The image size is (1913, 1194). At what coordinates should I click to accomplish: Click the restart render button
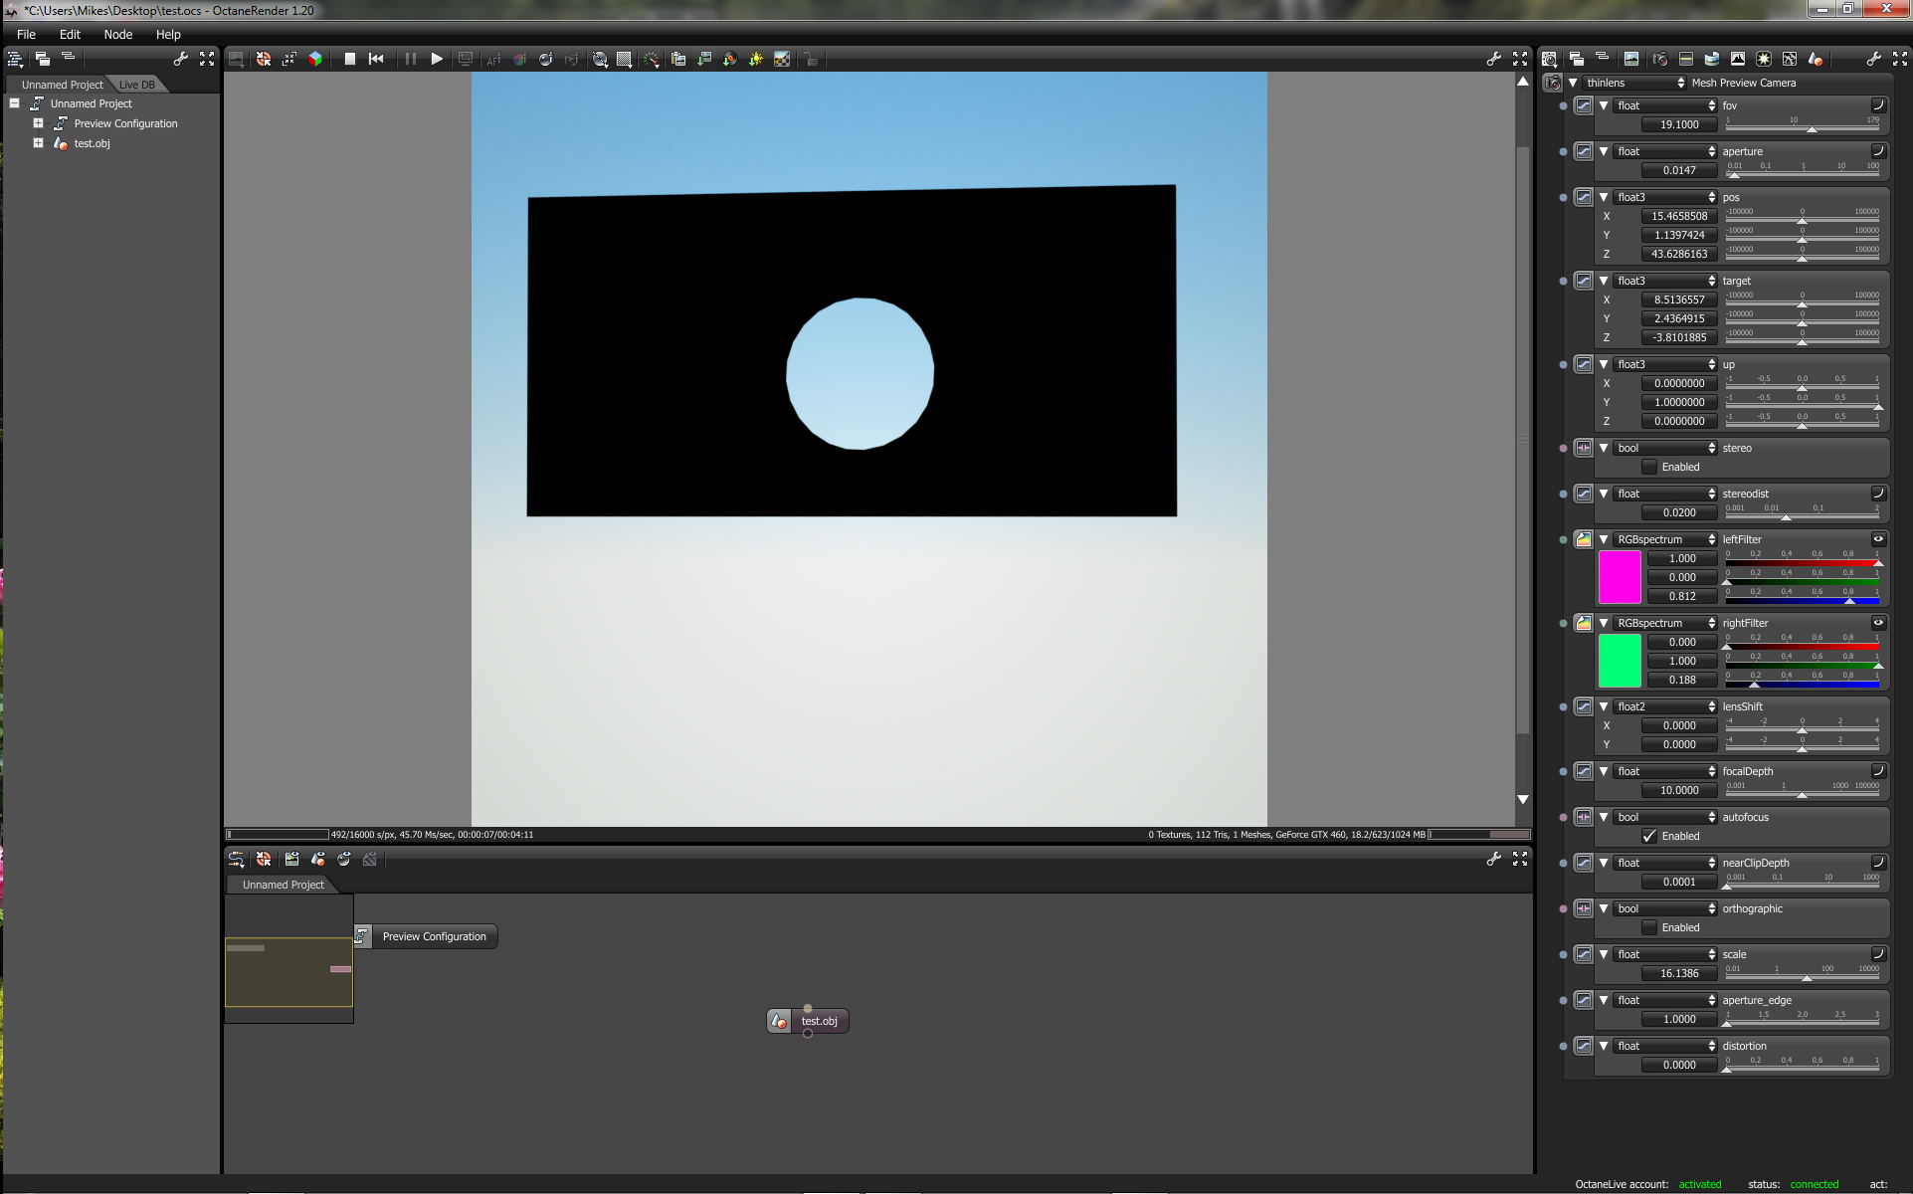point(376,60)
